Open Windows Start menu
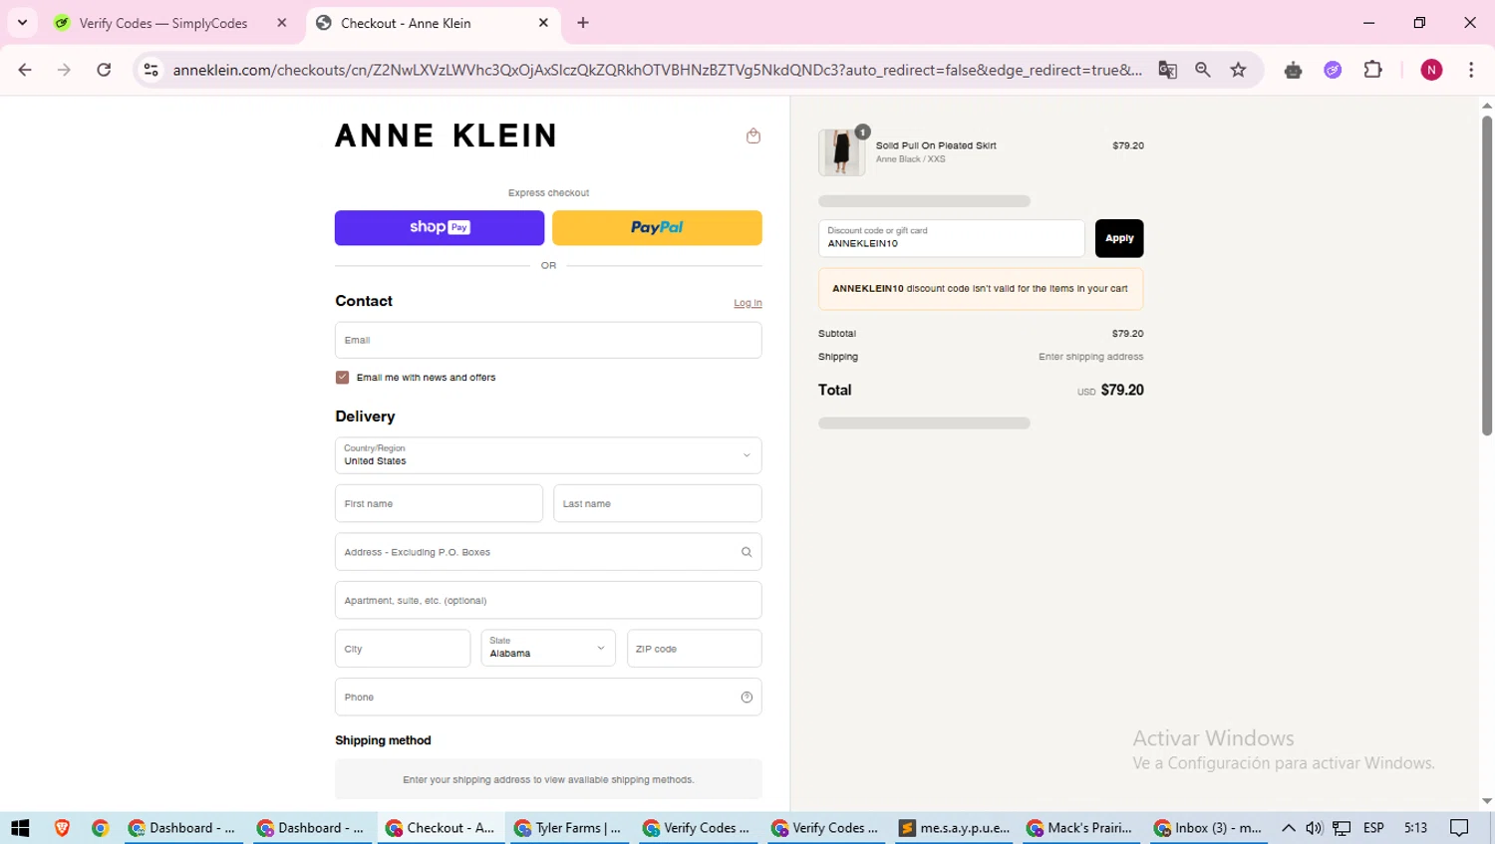 coord(20,828)
